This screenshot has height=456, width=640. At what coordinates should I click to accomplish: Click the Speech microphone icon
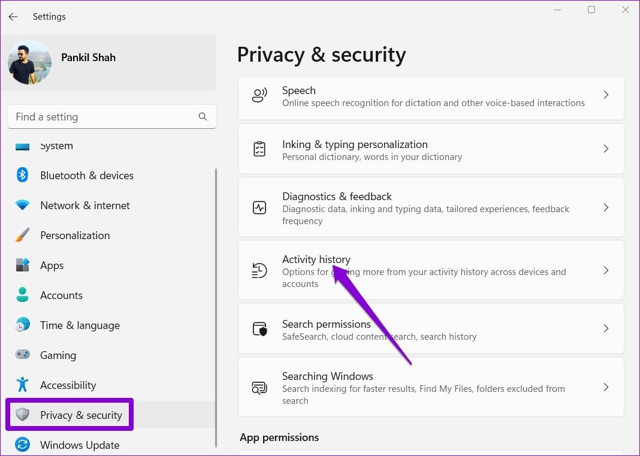pyautogui.click(x=259, y=96)
